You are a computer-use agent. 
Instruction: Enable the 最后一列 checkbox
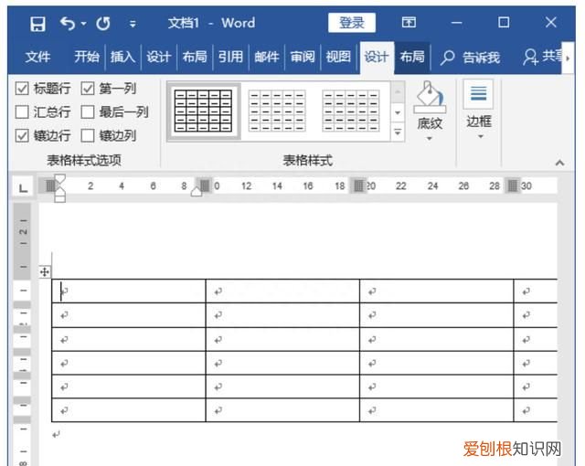(88, 111)
